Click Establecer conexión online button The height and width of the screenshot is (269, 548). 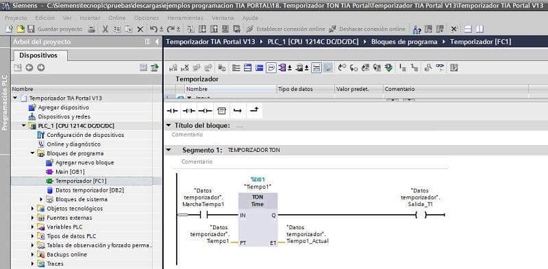(286, 29)
